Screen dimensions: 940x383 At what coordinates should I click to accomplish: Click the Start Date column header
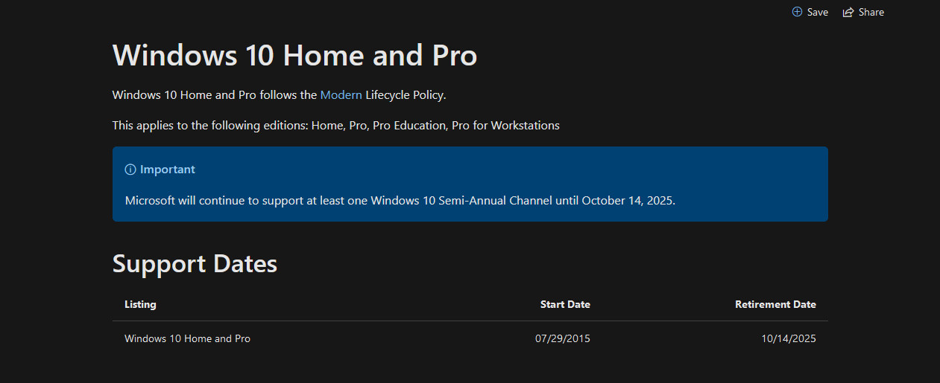565,304
